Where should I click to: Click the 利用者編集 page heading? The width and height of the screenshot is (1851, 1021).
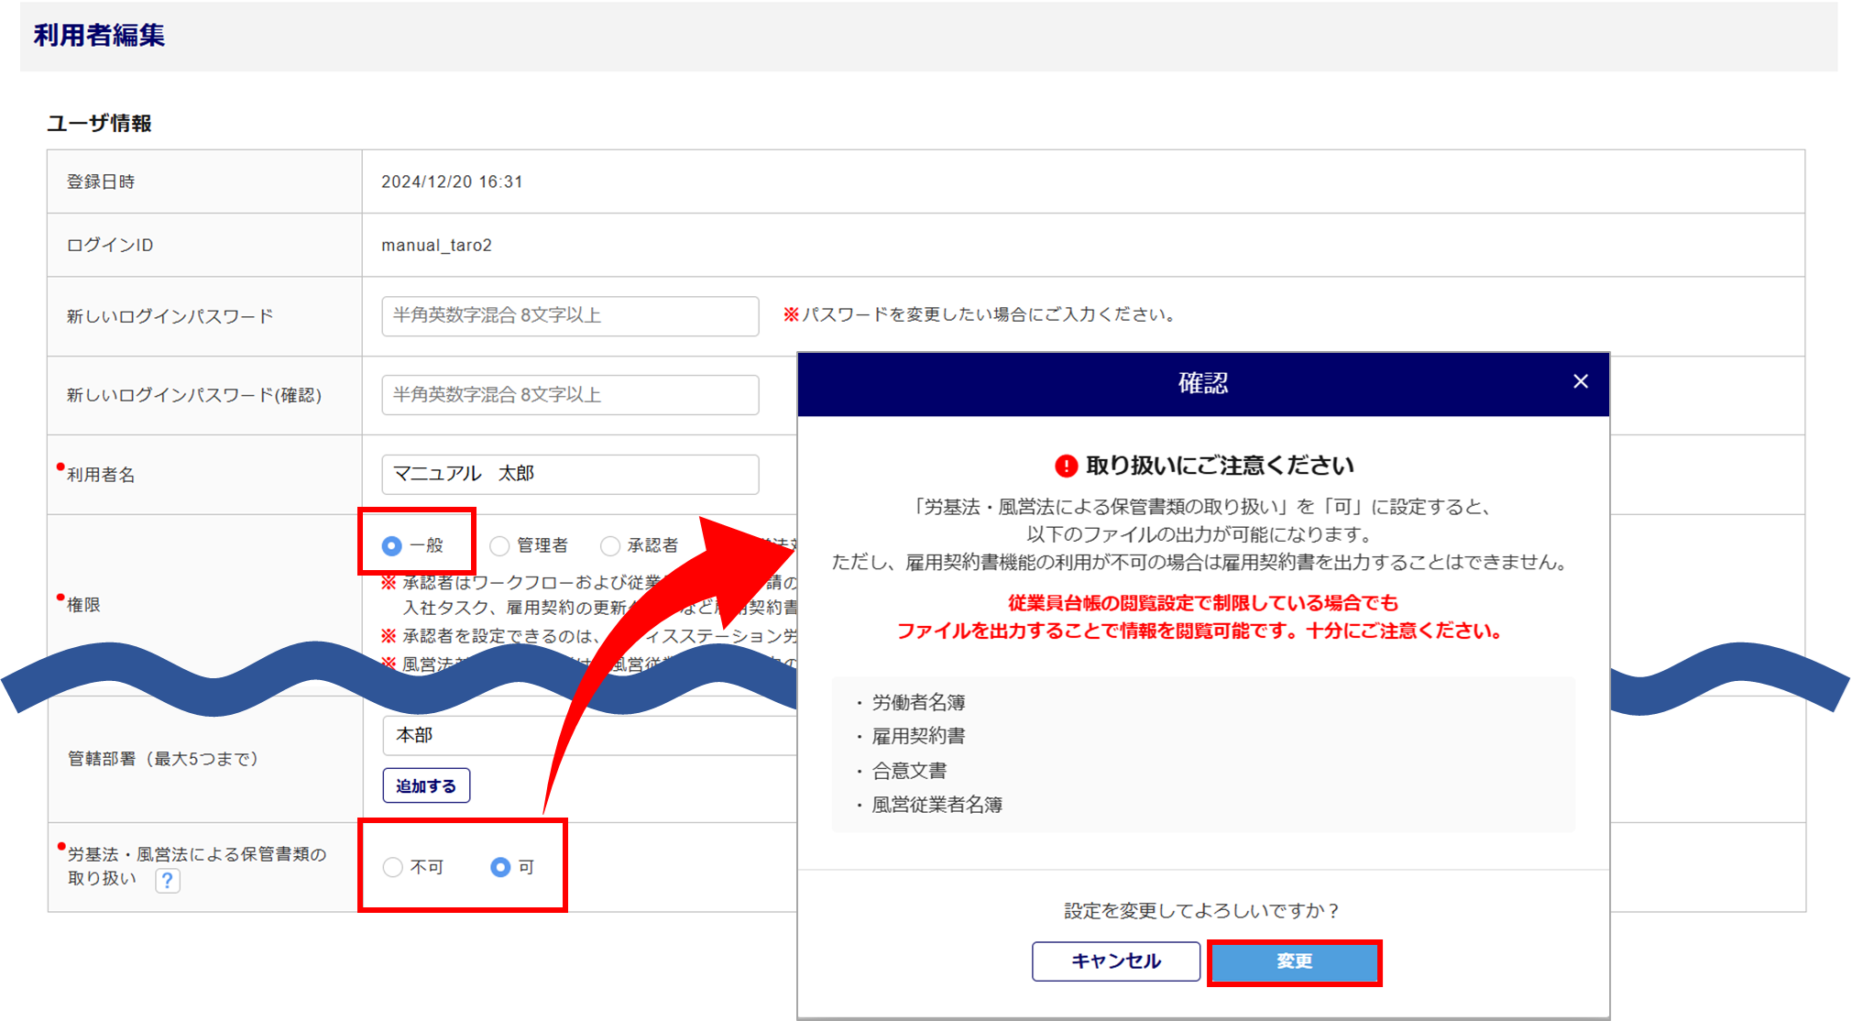coord(99,35)
